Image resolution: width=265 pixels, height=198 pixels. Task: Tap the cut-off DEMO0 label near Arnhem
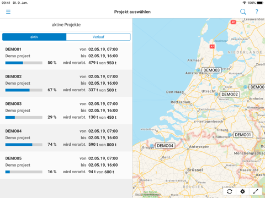point(257,87)
